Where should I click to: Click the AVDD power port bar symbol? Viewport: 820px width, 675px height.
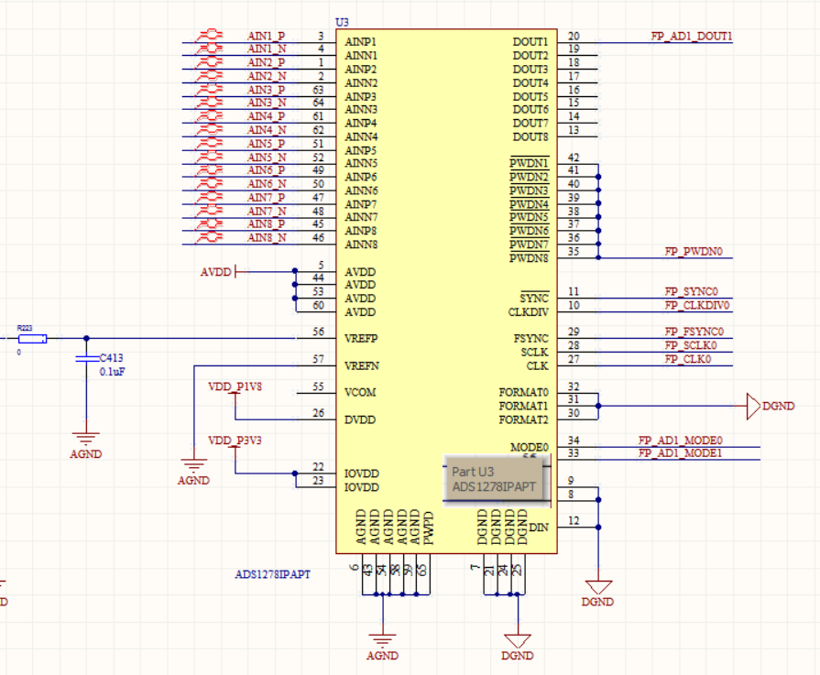pyautogui.click(x=235, y=272)
